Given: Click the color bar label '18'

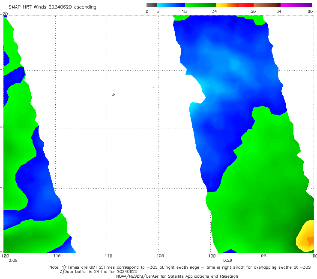Looking at the screenshot, I should (184, 11).
